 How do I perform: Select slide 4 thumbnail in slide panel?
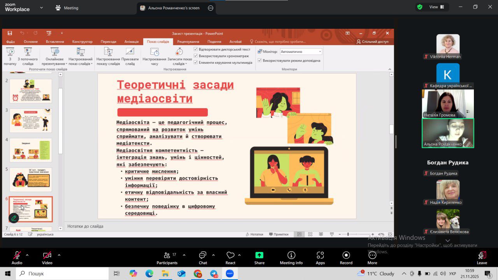click(x=31, y=150)
